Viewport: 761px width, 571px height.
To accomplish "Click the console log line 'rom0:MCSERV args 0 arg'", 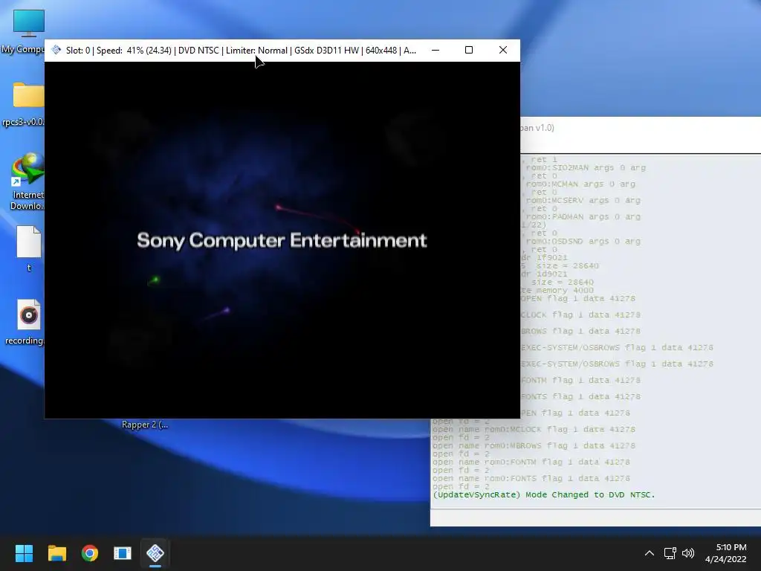I will 583,200.
